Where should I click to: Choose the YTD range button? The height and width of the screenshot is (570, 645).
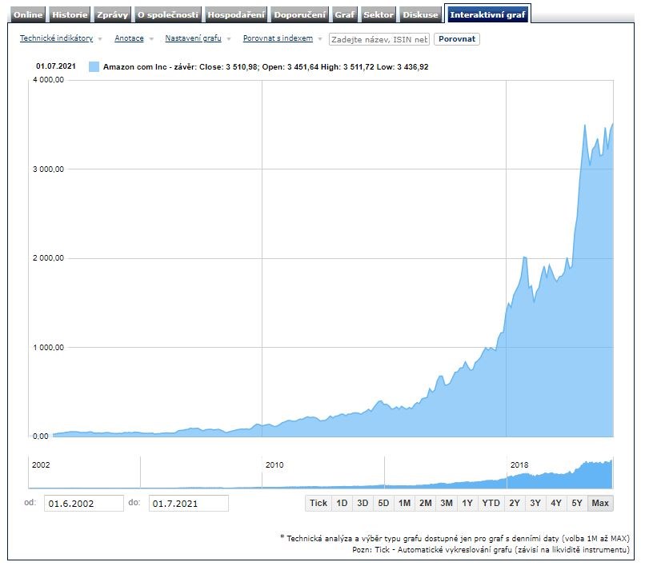pyautogui.click(x=491, y=503)
